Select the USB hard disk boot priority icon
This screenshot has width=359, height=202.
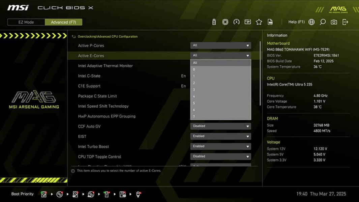(75, 194)
